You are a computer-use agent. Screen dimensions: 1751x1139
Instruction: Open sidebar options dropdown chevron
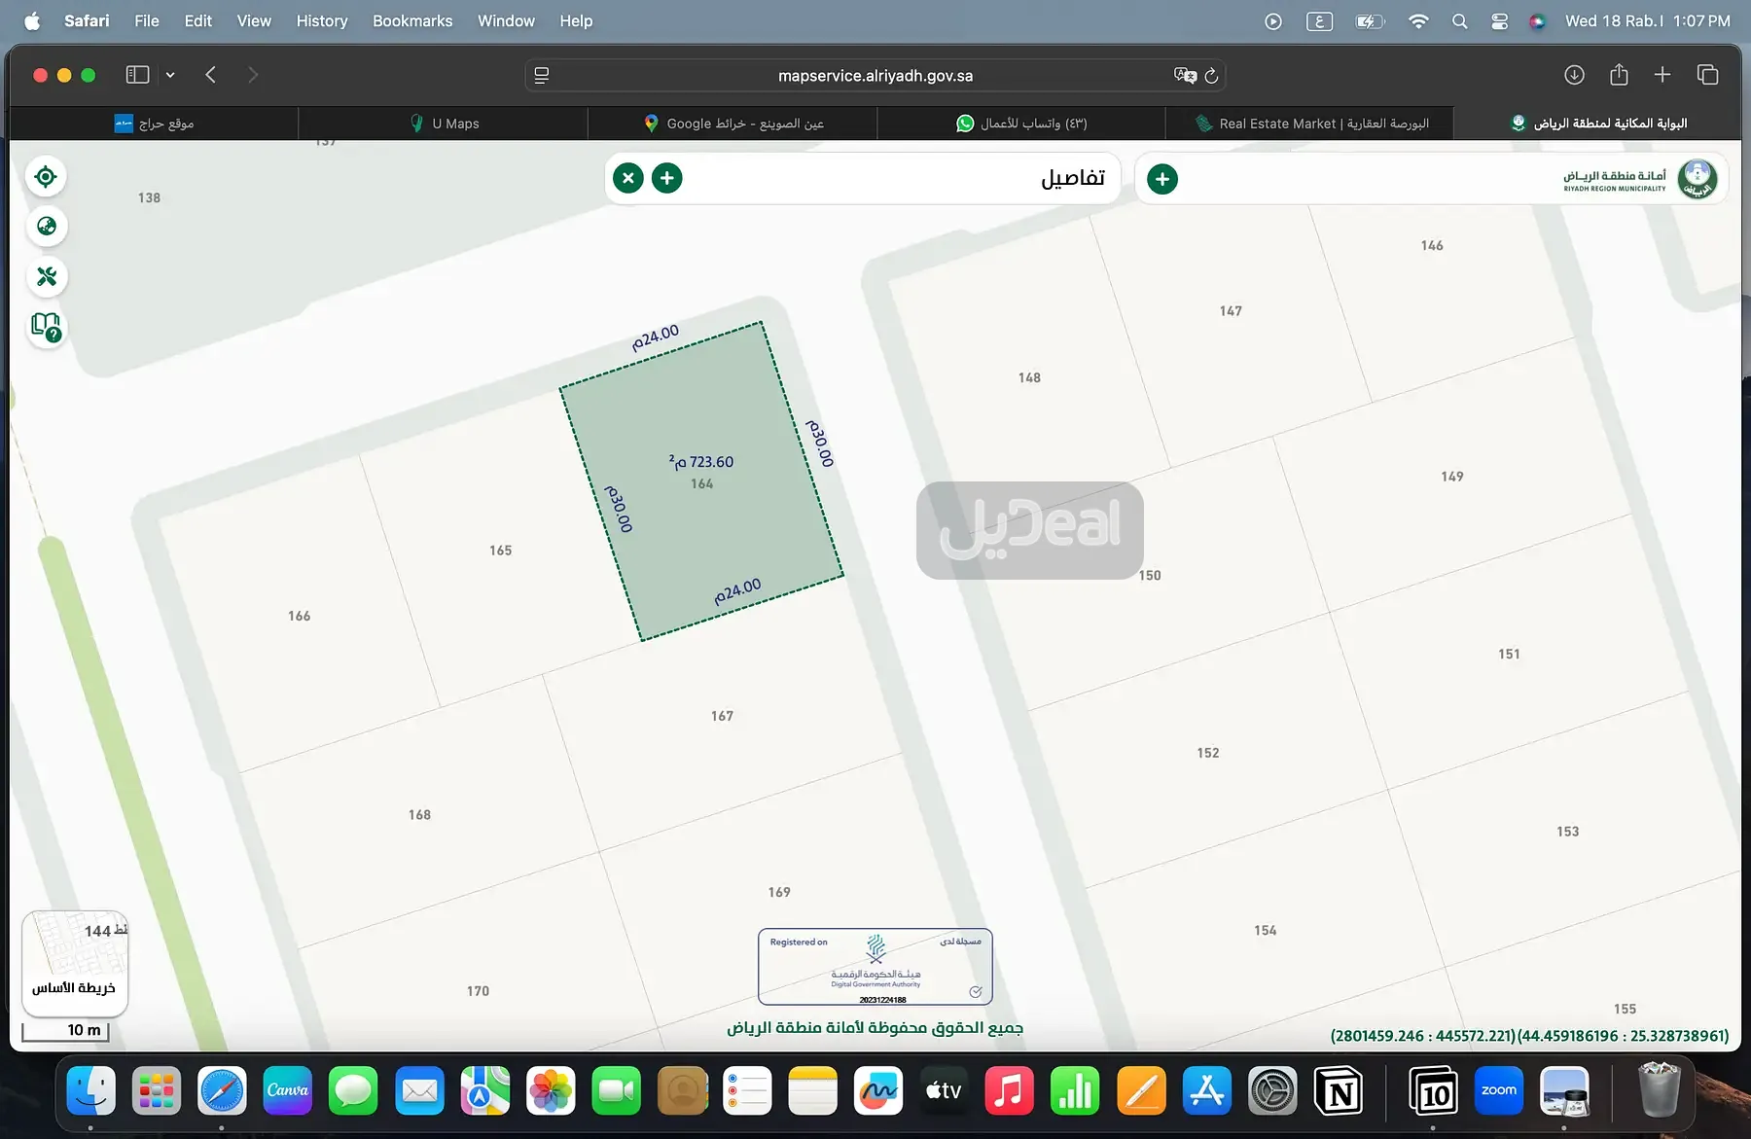(170, 75)
